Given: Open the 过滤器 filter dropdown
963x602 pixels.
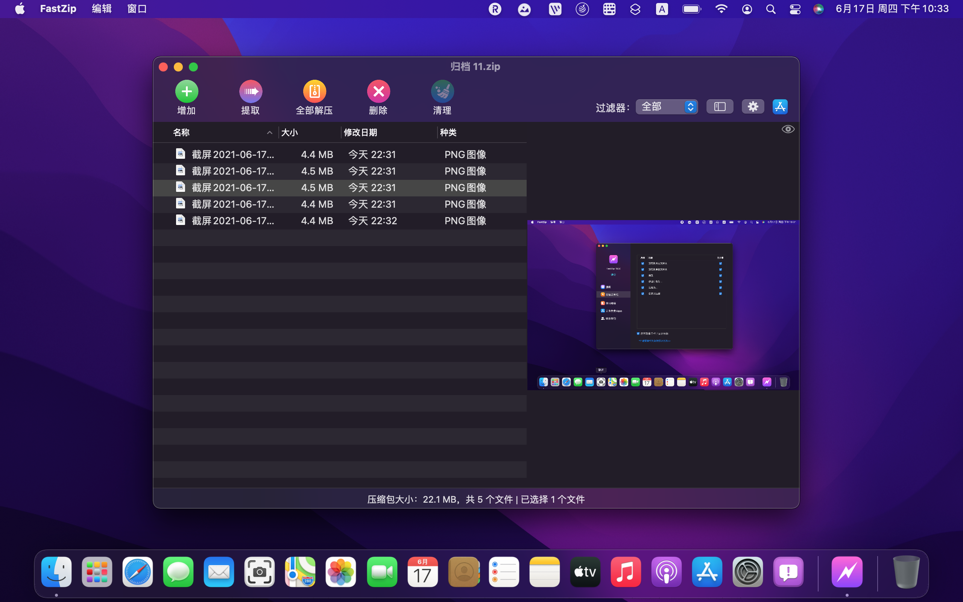Looking at the screenshot, I should click(x=666, y=106).
